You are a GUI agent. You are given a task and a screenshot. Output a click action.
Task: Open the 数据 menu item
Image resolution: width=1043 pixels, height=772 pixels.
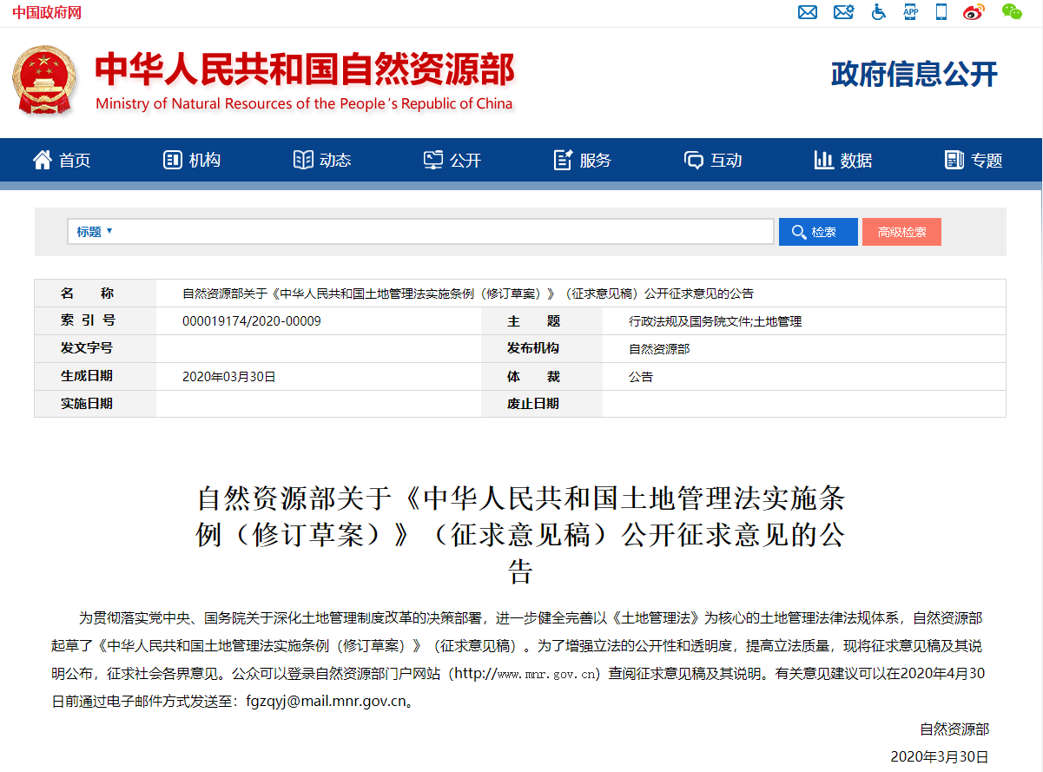click(x=843, y=160)
